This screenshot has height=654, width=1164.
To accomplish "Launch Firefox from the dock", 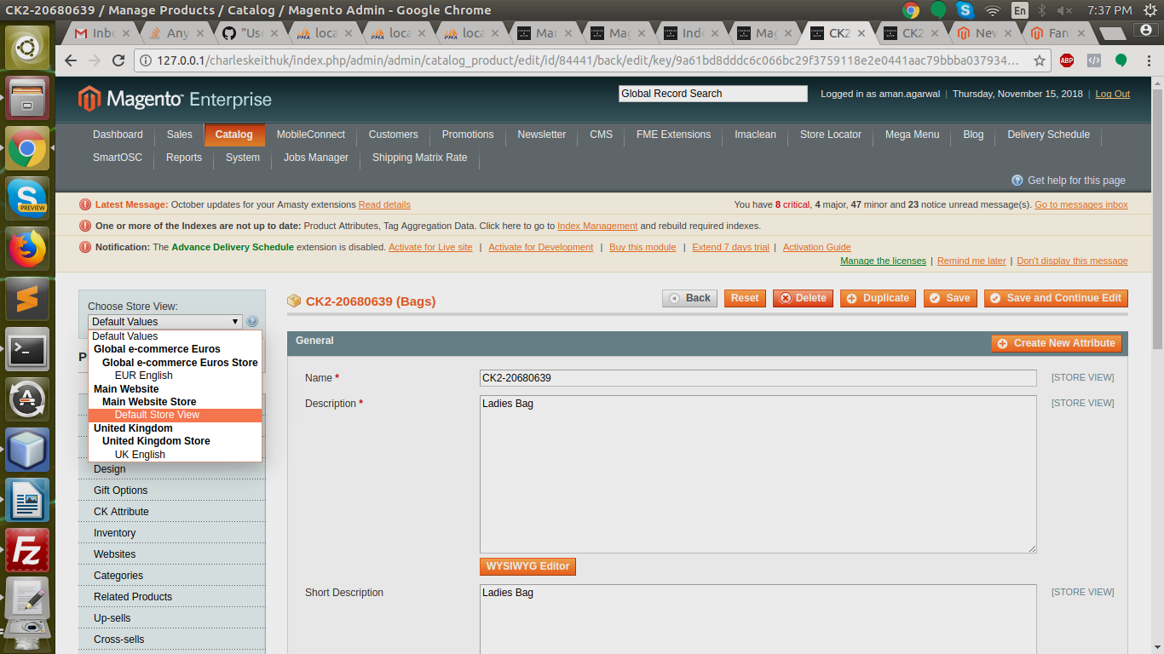I will 26,248.
